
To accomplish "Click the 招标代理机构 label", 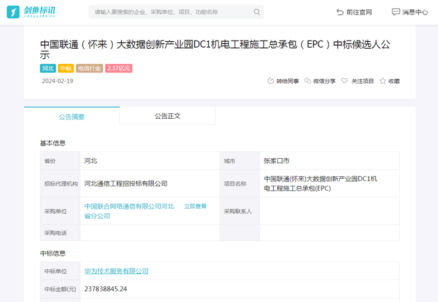I will 61,184.
